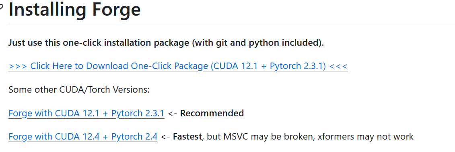455x152 pixels.
Task: Click the horizontal divider under the heading
Action: click(x=232, y=25)
